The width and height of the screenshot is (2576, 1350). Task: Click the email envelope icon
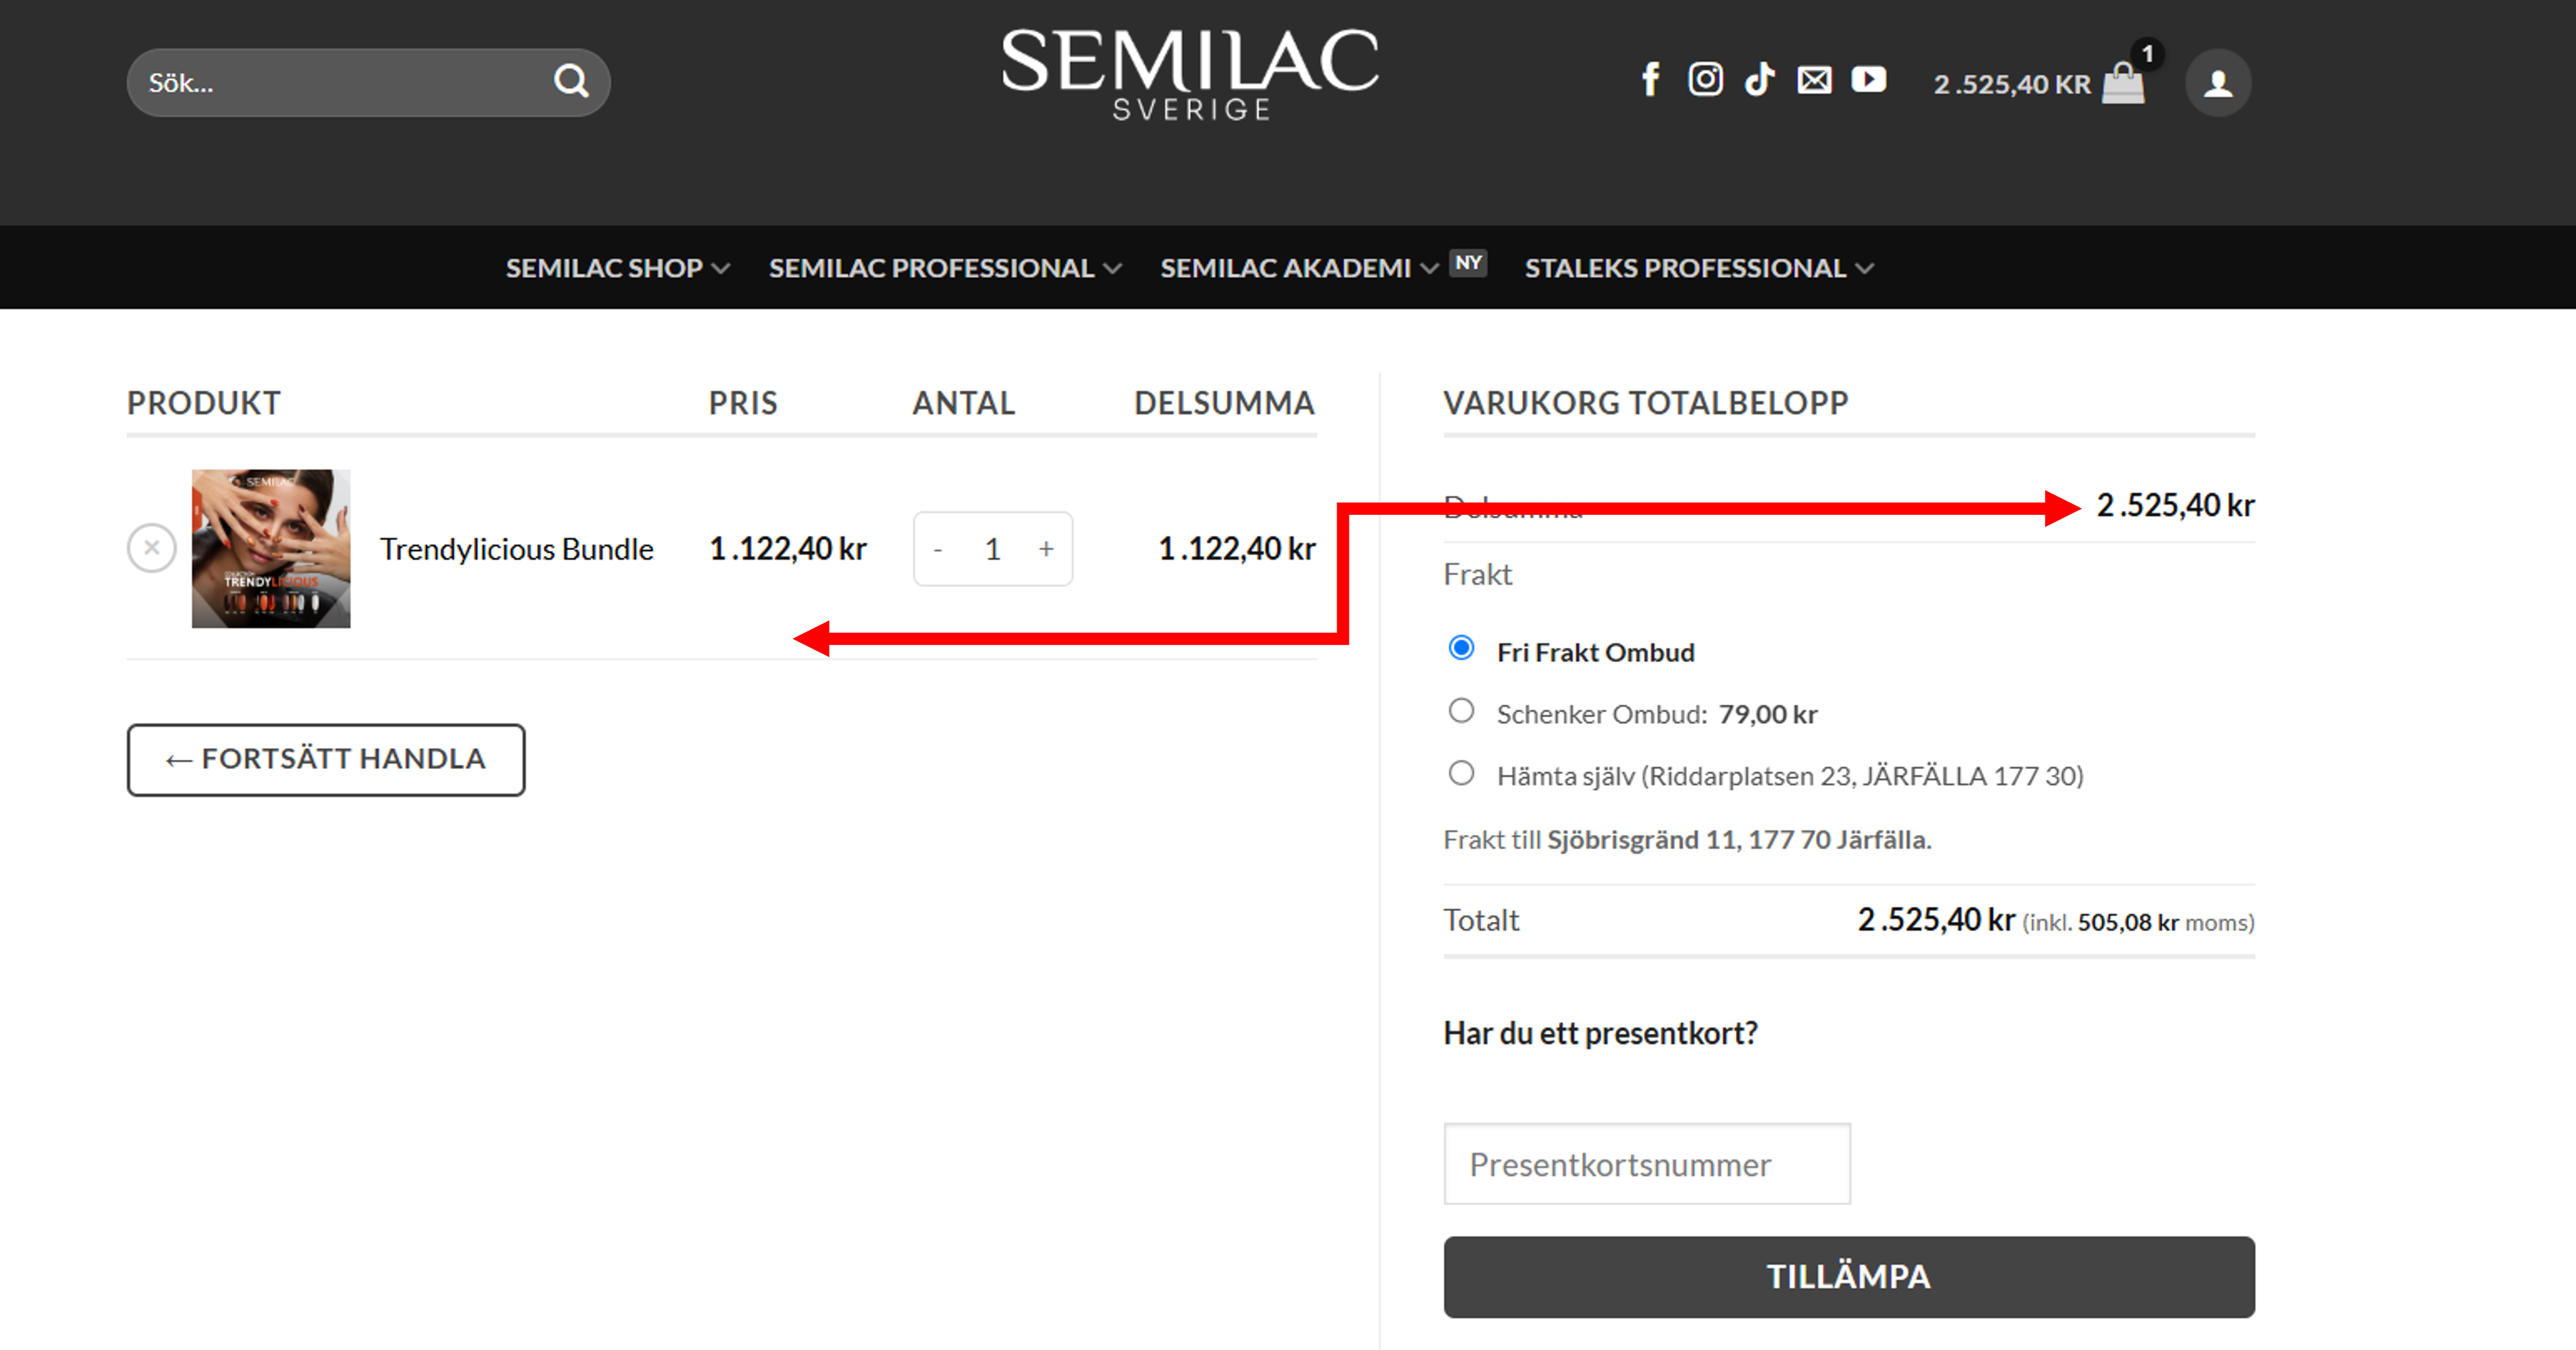[1814, 80]
